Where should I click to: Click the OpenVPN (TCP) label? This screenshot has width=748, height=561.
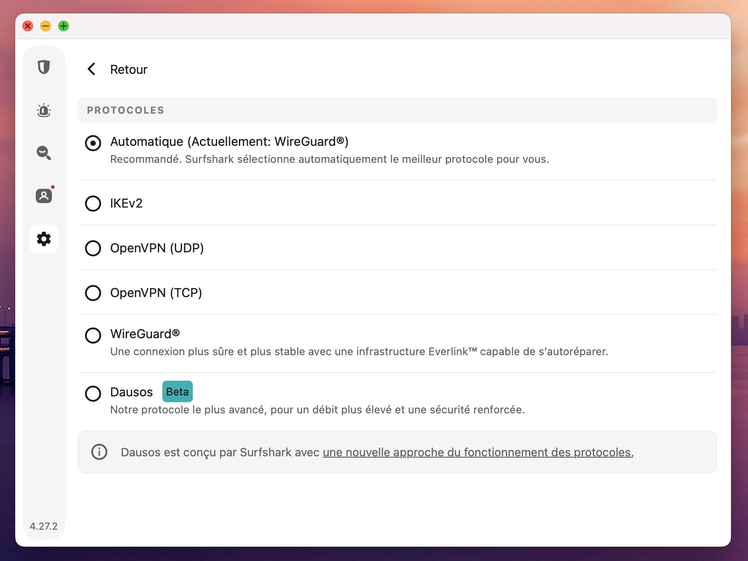156,293
